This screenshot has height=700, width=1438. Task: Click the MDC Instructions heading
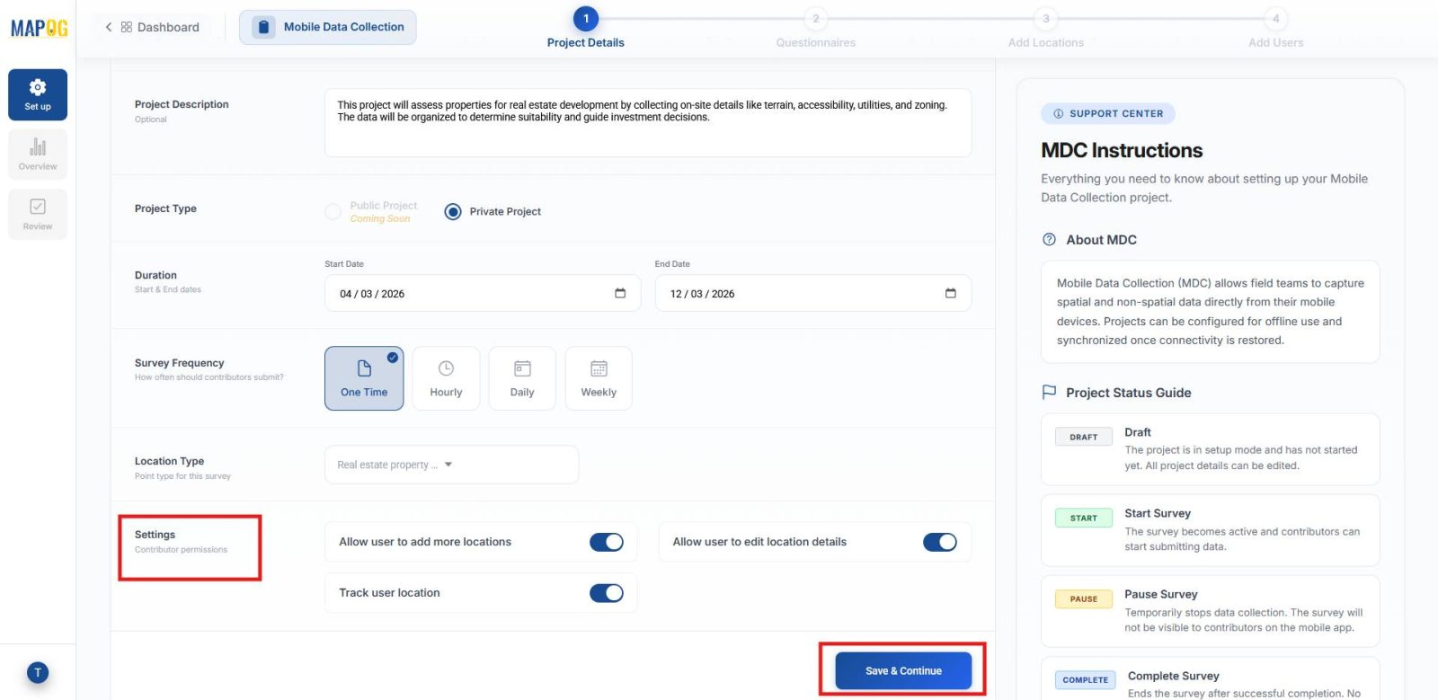coord(1122,150)
